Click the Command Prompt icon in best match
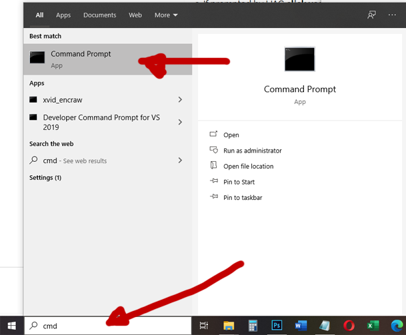Image resolution: width=406 pixels, height=335 pixels. 37,57
